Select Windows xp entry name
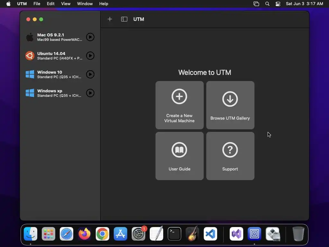Screen dimensions: 329x247 (49, 91)
